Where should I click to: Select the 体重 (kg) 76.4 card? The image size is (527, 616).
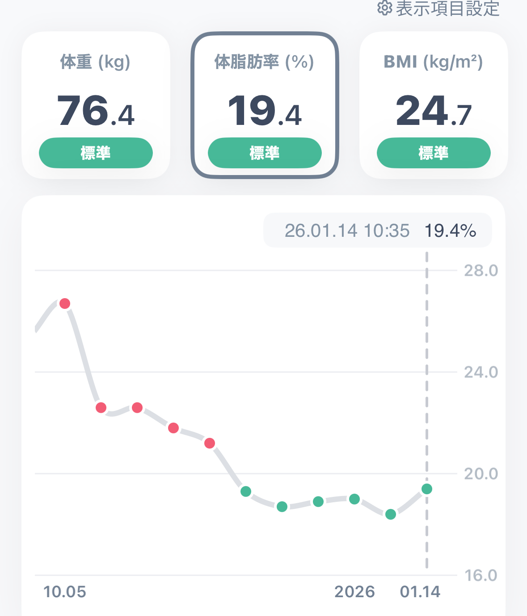(96, 105)
